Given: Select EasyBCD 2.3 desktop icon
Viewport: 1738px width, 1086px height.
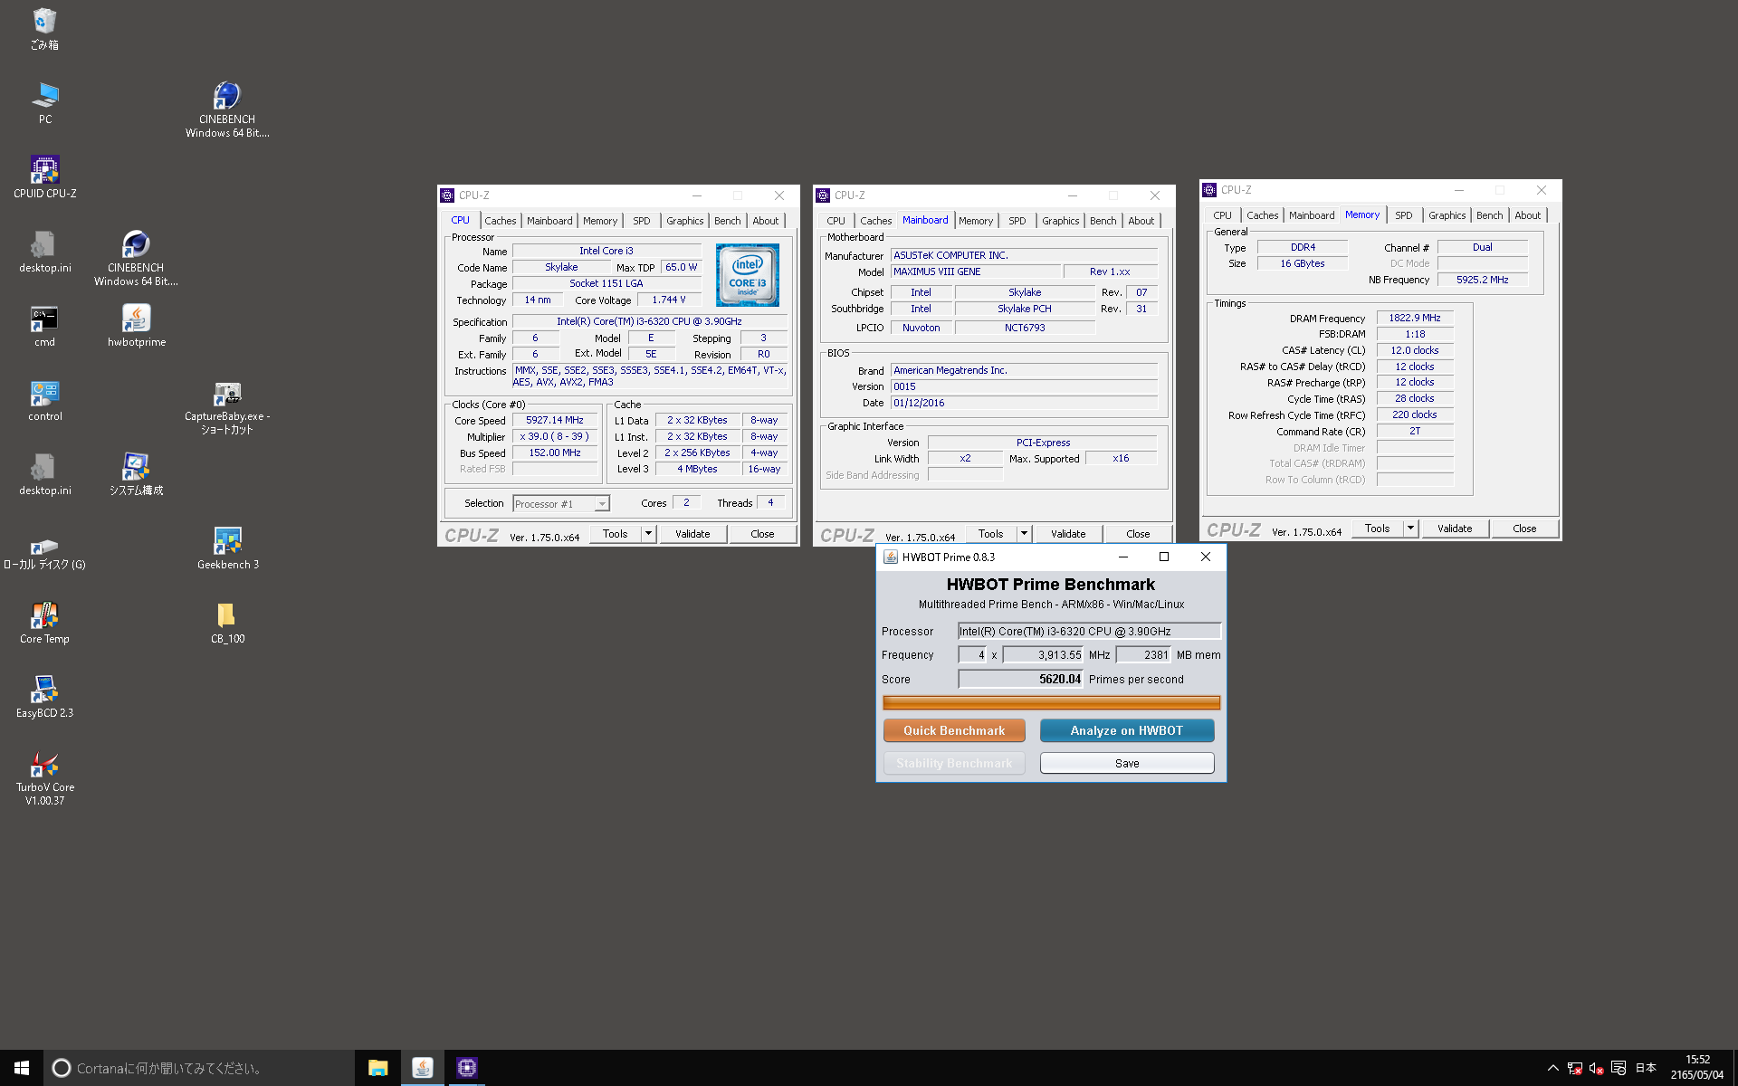Looking at the screenshot, I should click(44, 697).
